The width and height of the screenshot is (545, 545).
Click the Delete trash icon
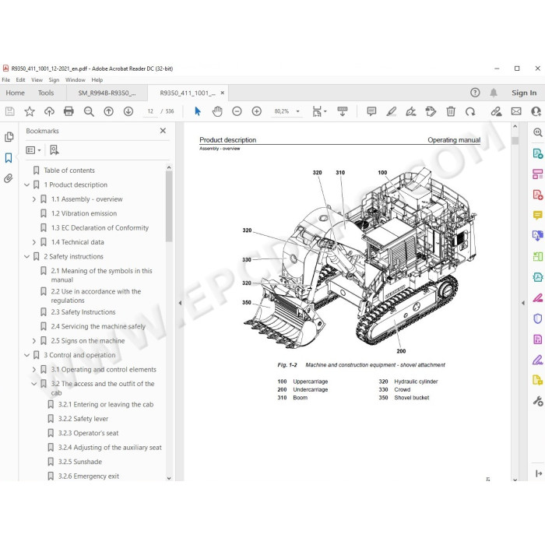coord(451,111)
